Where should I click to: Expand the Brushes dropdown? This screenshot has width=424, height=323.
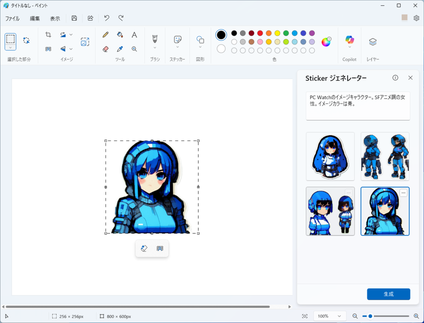154,48
